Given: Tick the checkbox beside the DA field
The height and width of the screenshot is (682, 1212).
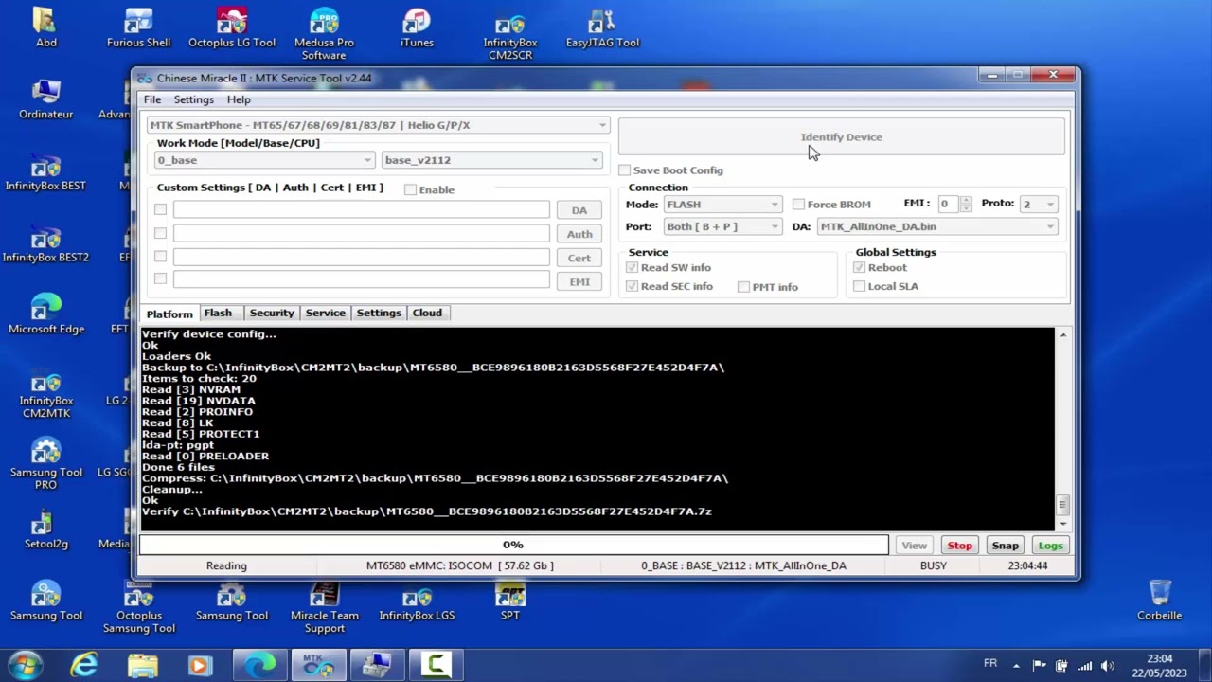Looking at the screenshot, I should [160, 209].
